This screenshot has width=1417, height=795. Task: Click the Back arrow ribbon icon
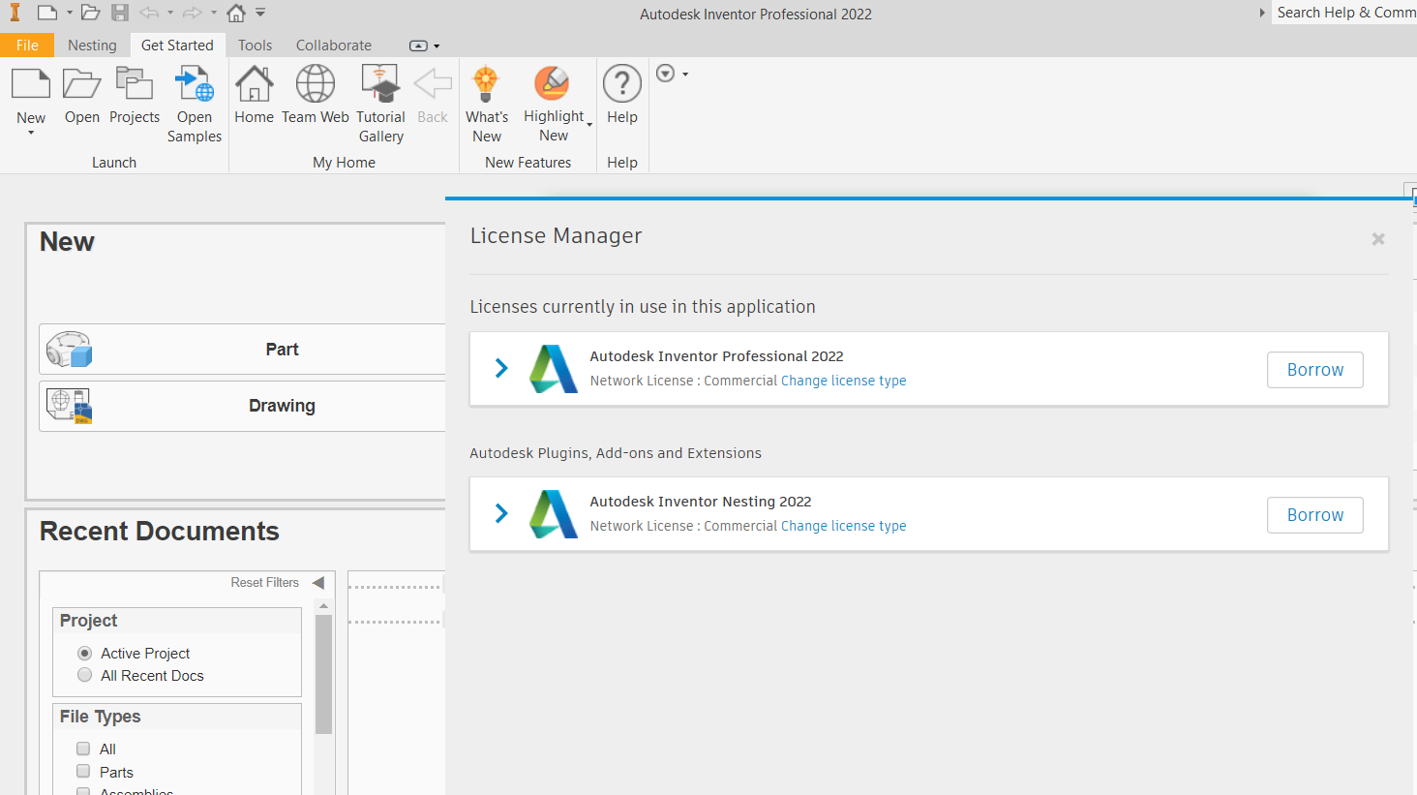(433, 84)
